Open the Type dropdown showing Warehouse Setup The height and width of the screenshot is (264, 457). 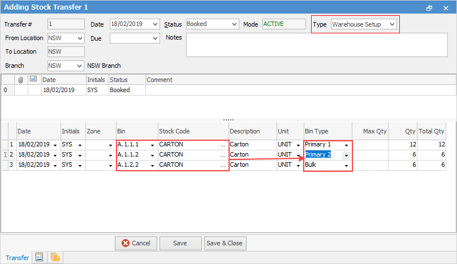393,24
